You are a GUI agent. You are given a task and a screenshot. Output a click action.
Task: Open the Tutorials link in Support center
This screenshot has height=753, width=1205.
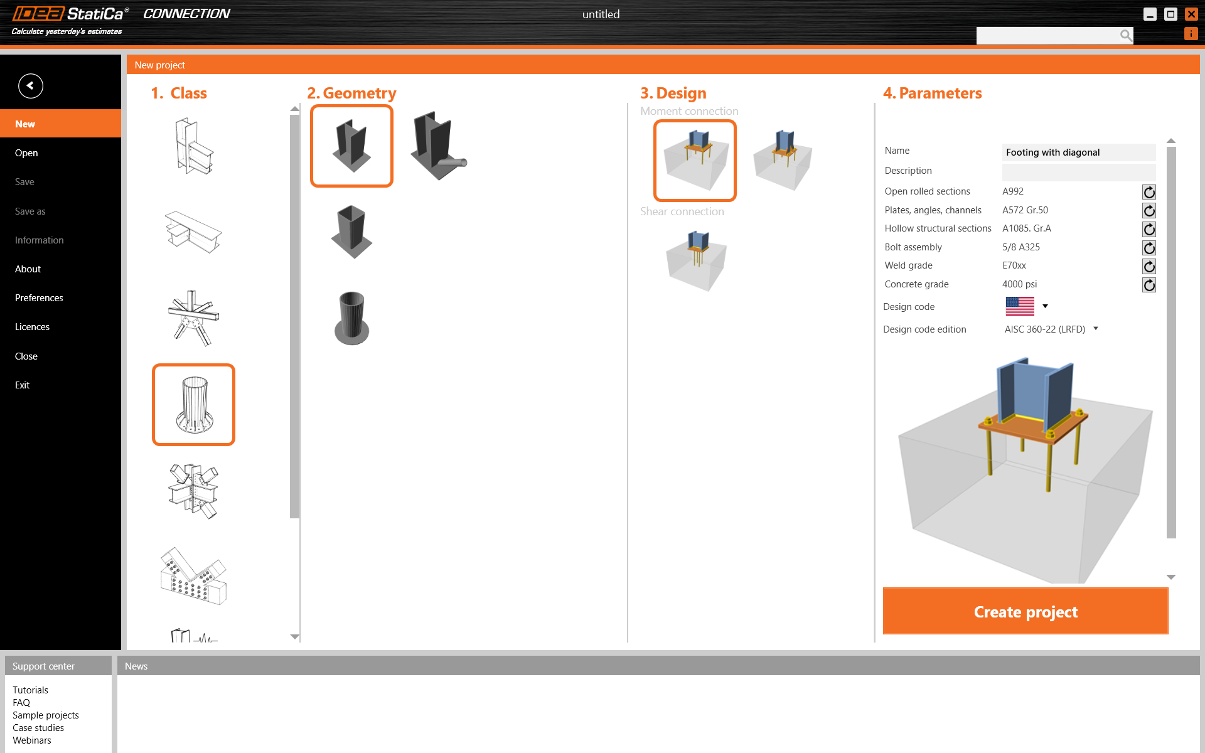pos(30,690)
